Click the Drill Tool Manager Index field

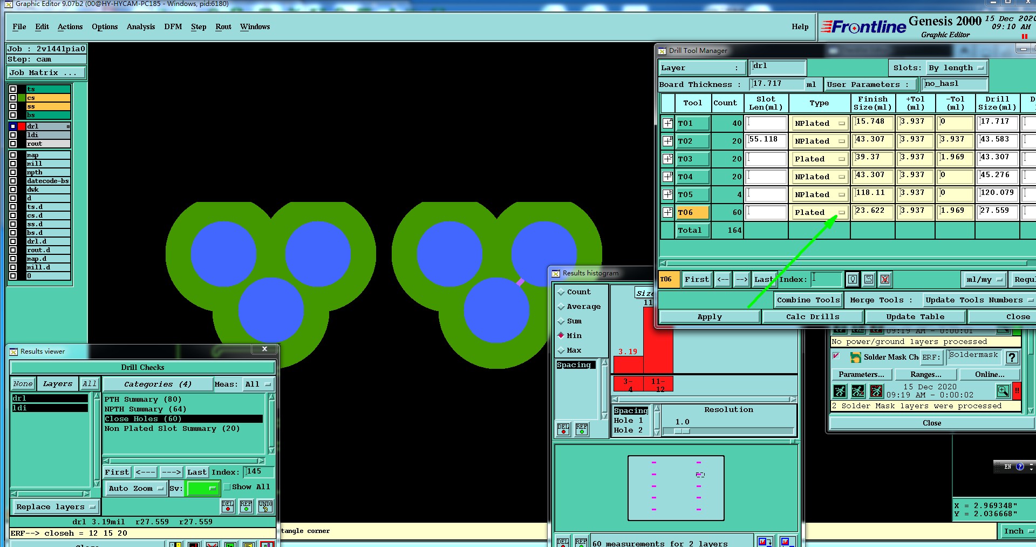[826, 279]
